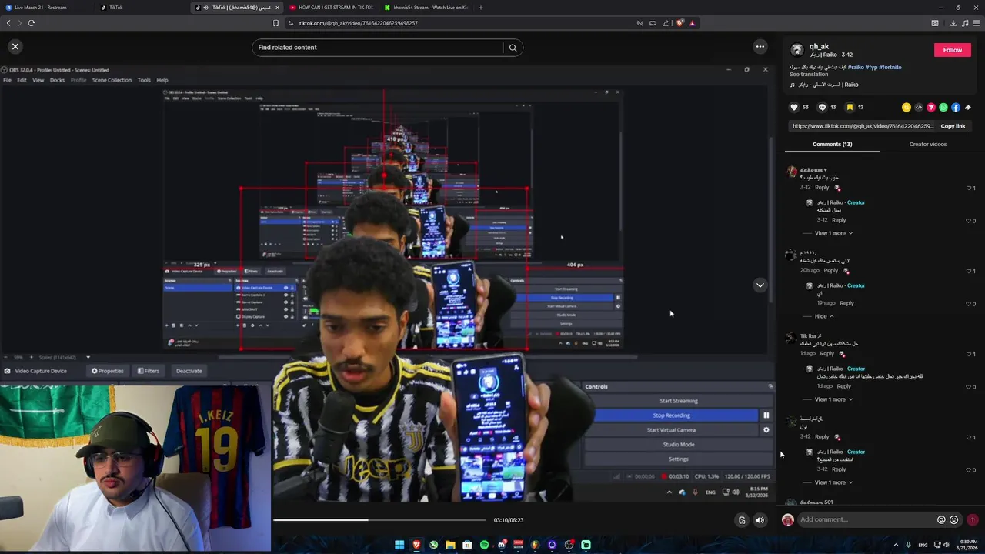Open File Explorer from the taskbar
Image resolution: width=985 pixels, height=554 pixels.
pos(450,545)
